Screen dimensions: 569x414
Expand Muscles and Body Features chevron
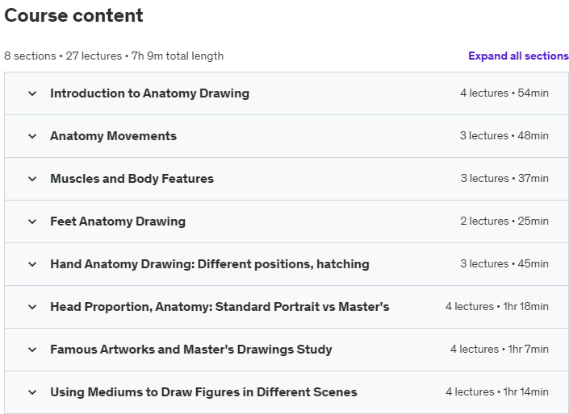32,179
